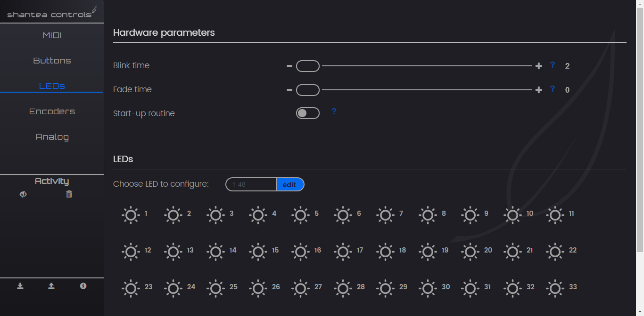The height and width of the screenshot is (316, 644).
Task: Select the LED 5 sun icon
Action: click(x=301, y=215)
